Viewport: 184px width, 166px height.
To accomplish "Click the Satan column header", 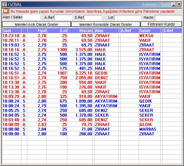I will tap(150, 31).
